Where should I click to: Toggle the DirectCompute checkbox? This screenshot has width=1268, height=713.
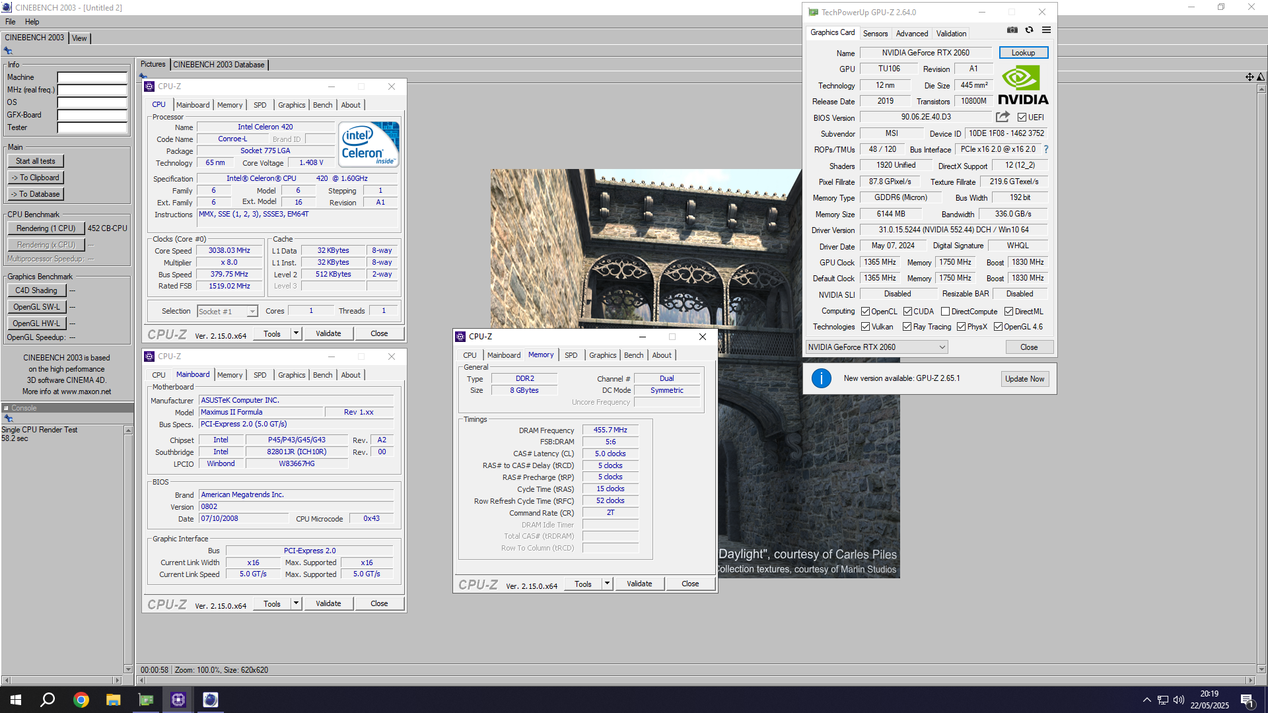(x=945, y=312)
